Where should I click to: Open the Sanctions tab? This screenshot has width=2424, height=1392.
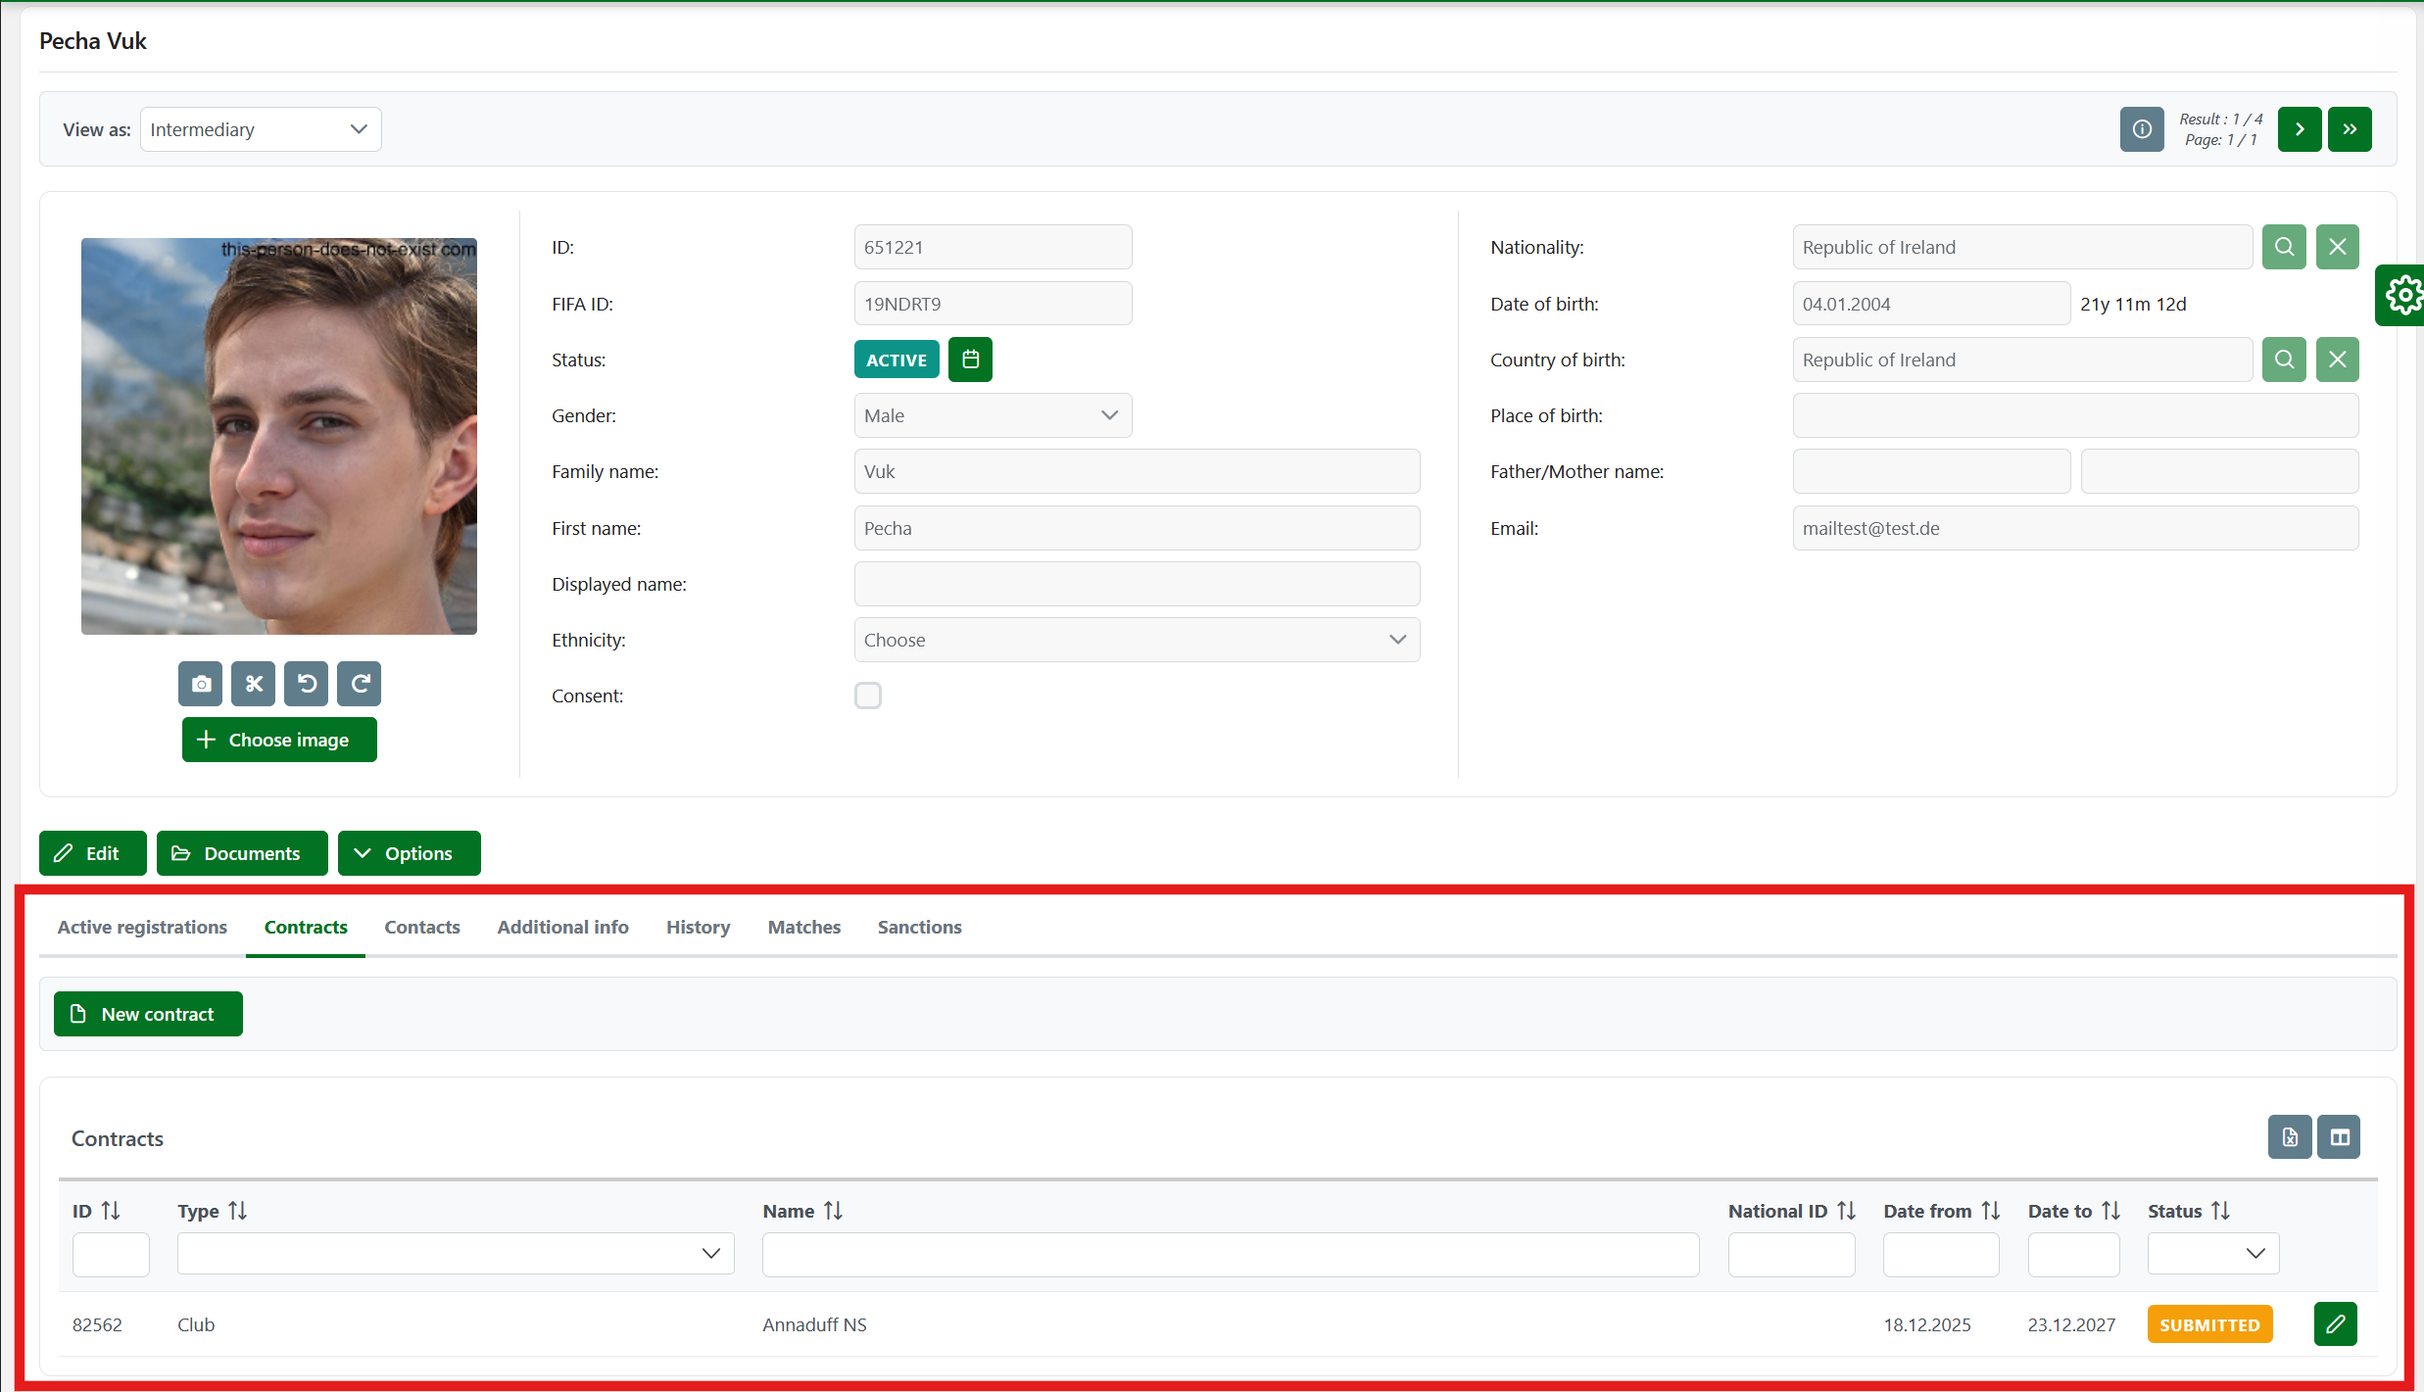919,927
